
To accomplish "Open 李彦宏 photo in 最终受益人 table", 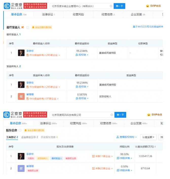I will [x=21, y=53].
